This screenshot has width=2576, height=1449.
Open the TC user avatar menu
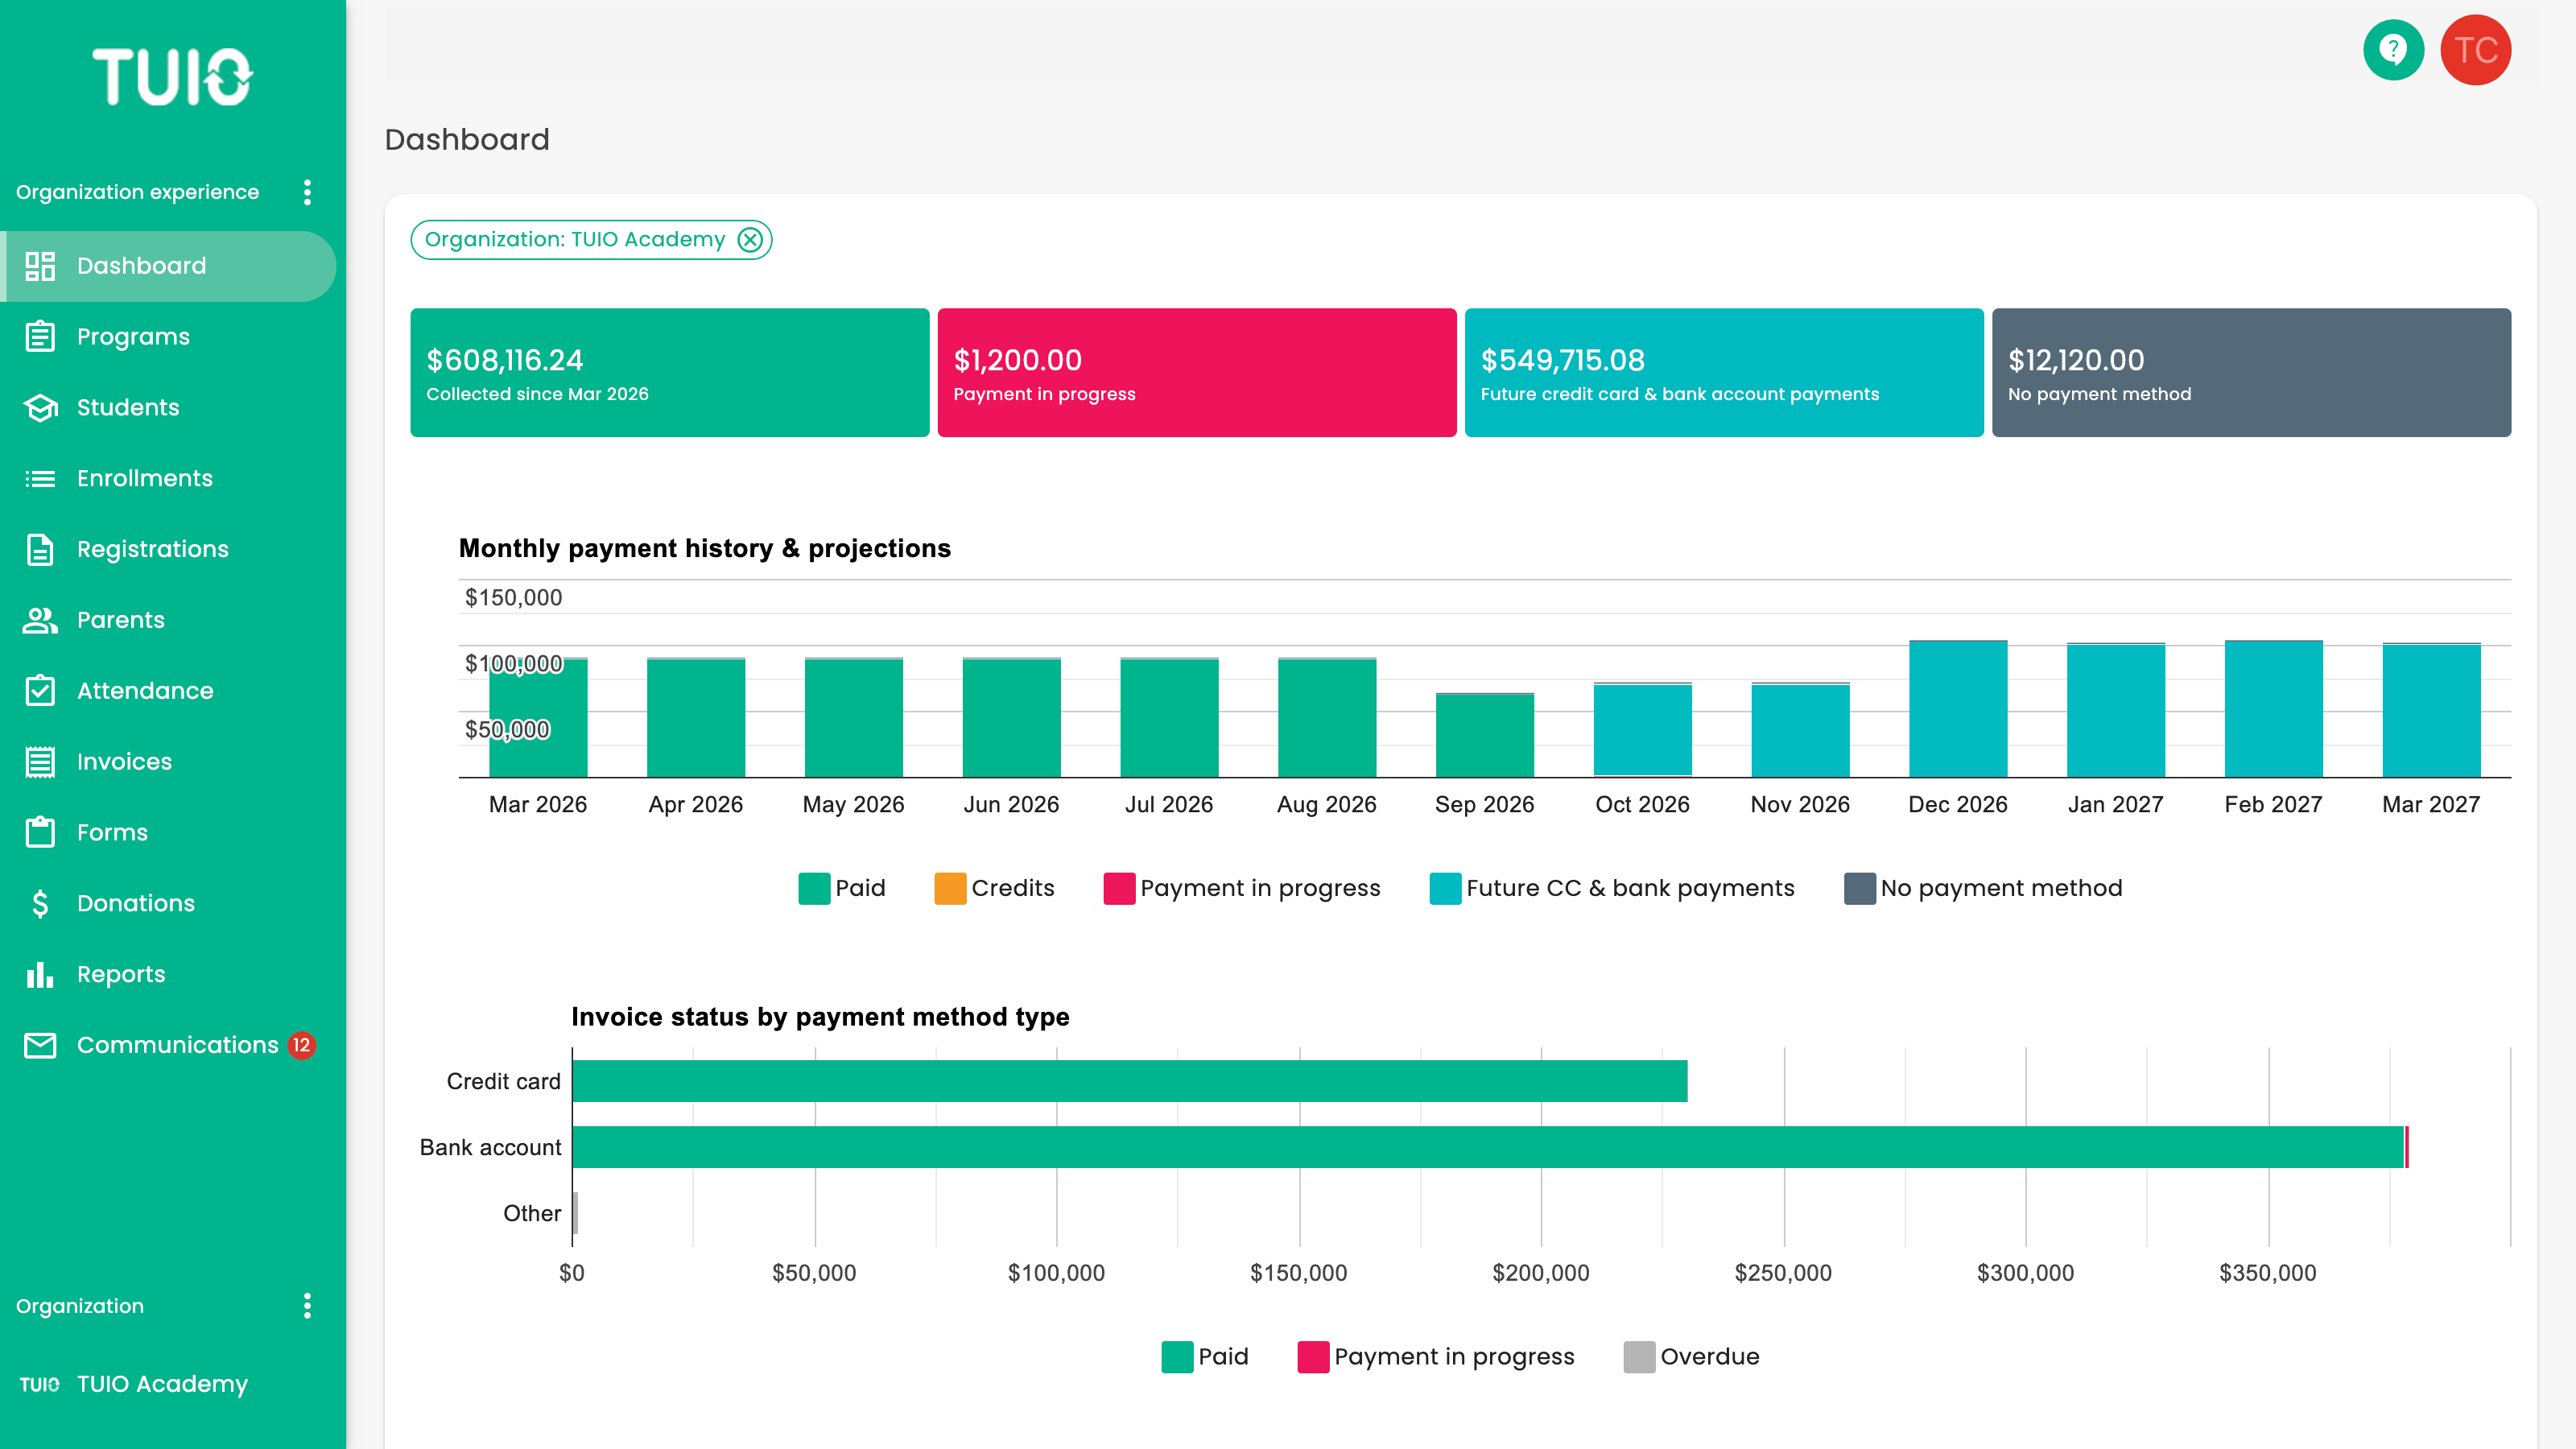pyautogui.click(x=2475, y=50)
